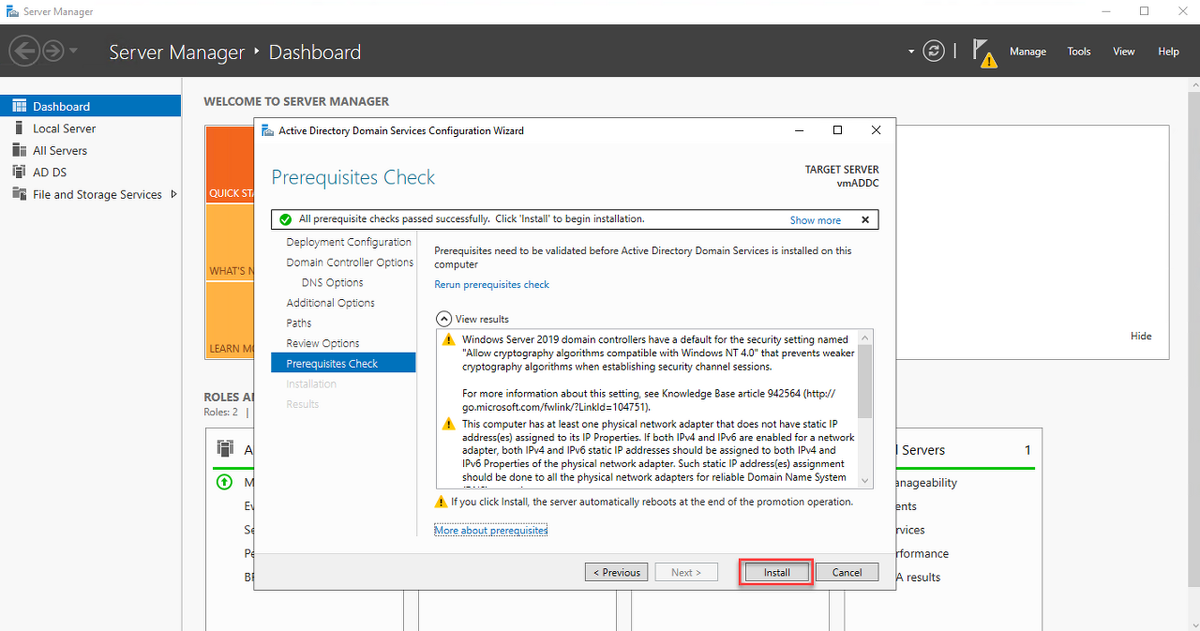Close the AD DS Configuration Wizard window
Screen dimensions: 1200x631
click(876, 130)
